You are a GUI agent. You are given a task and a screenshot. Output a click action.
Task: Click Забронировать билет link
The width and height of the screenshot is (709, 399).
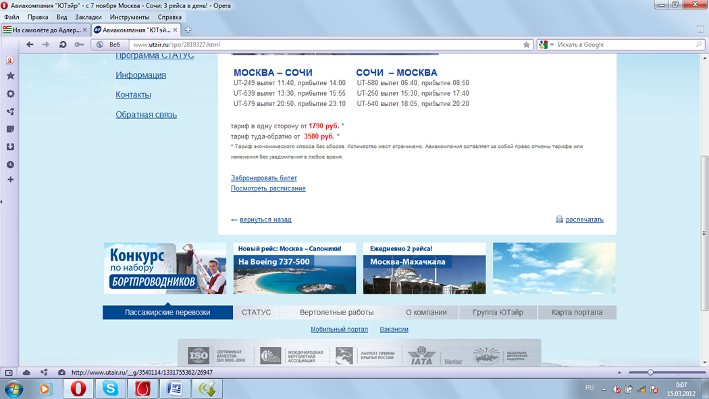coord(263,178)
